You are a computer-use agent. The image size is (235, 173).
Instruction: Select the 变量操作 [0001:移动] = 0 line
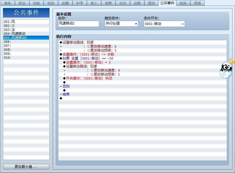pos(142,62)
